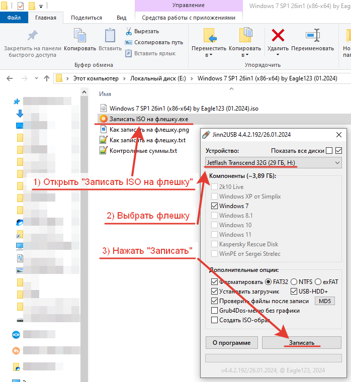
Task: Click the Cut scissors icon
Action: pyautogui.click(x=129, y=31)
